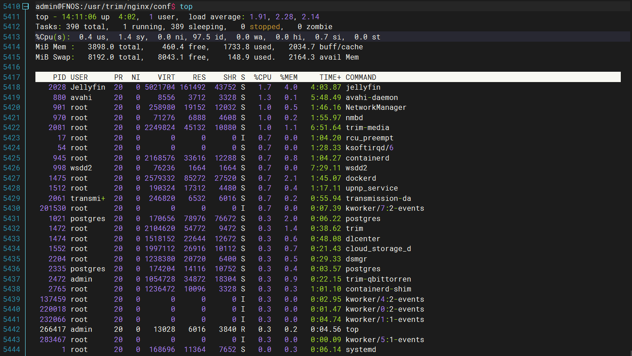The height and width of the screenshot is (356, 632).
Task: Click the trim-media command entry
Action: click(x=368, y=128)
